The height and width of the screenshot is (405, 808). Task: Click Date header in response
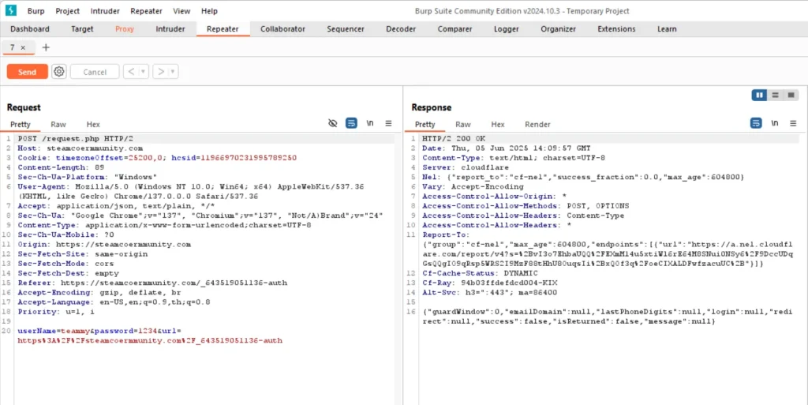(x=507, y=148)
